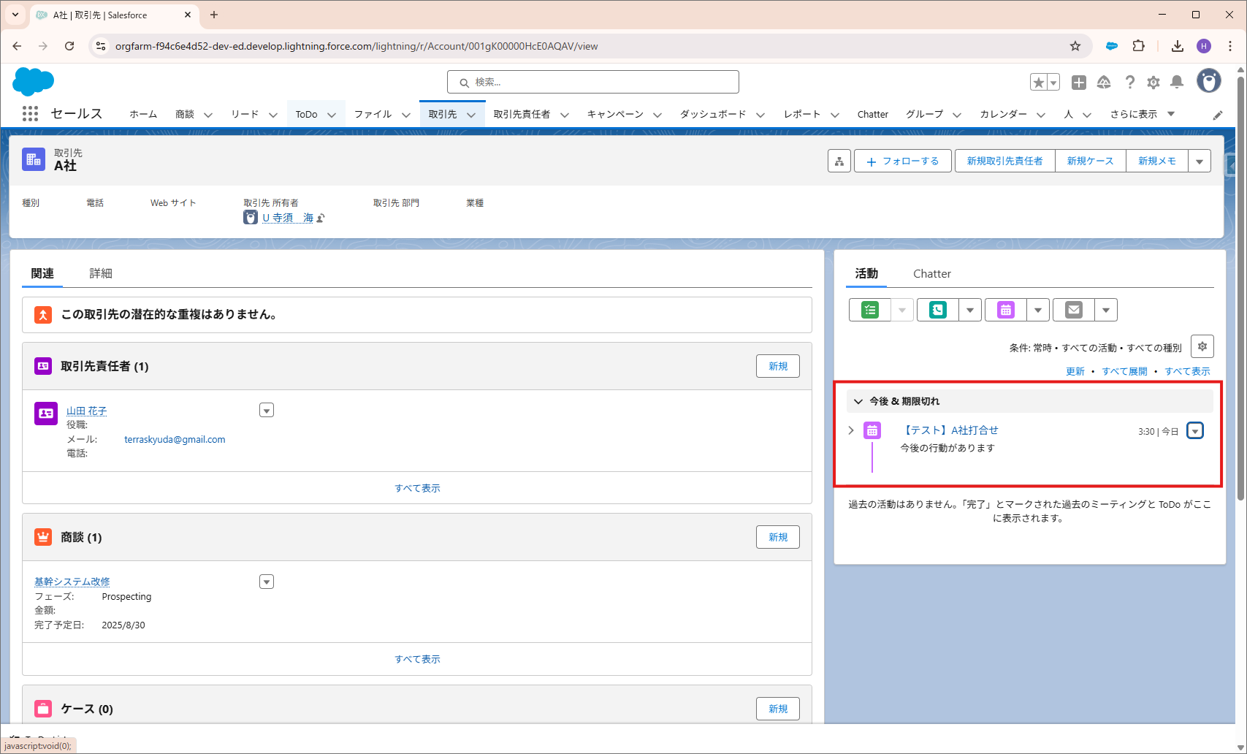1247x754 pixels.
Task: Click the Salesforce cloud logo
Action: click(33, 81)
